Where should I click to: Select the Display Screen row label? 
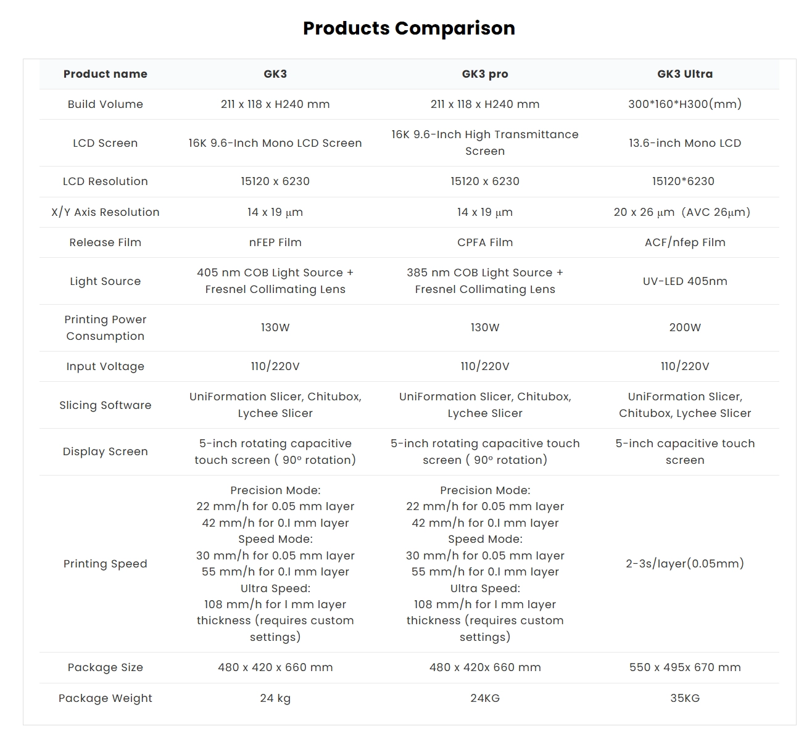coord(106,452)
